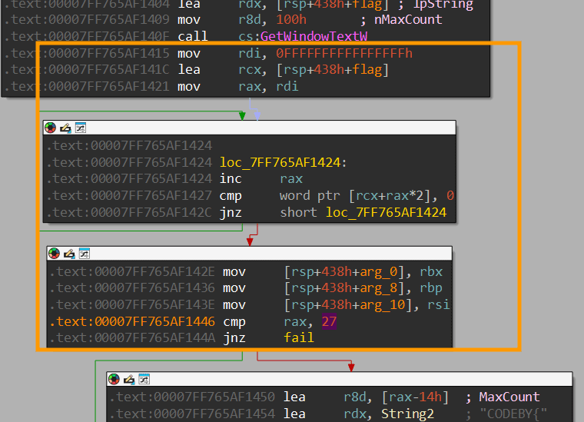This screenshot has height=422, width=584.
Task: Jump to the fail label in the jnz instruction
Action: 299,337
